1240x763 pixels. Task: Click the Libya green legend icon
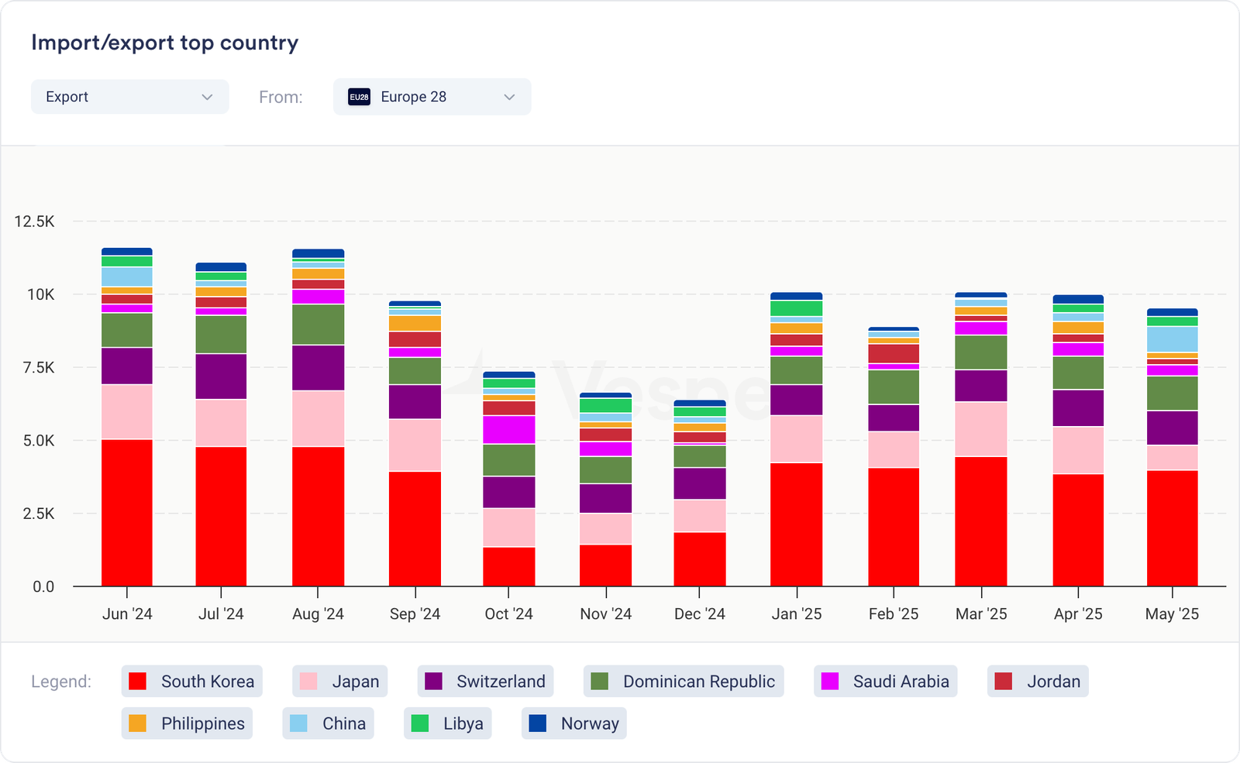pos(419,723)
